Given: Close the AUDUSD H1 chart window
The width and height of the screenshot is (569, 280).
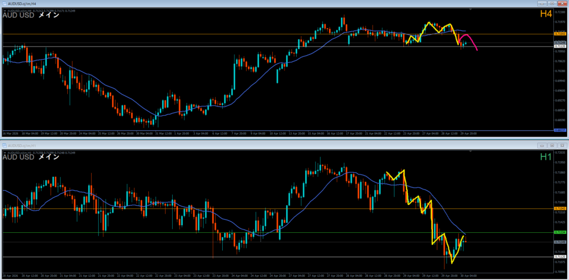Looking at the screenshot, I should point(562,145).
